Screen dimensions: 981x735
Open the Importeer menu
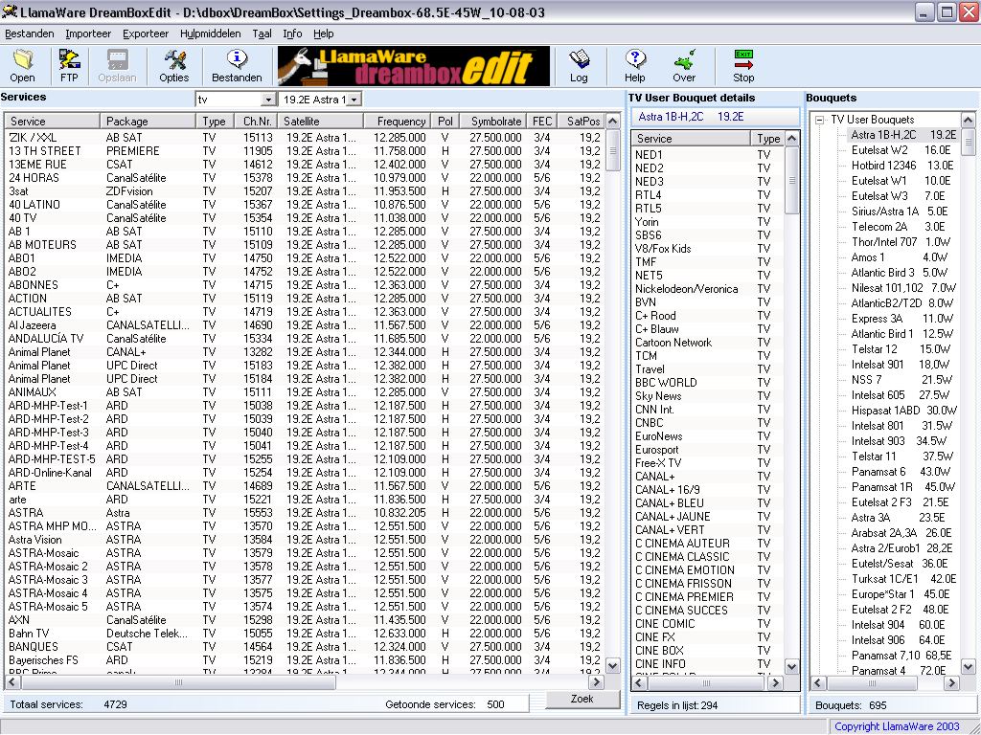pos(88,33)
